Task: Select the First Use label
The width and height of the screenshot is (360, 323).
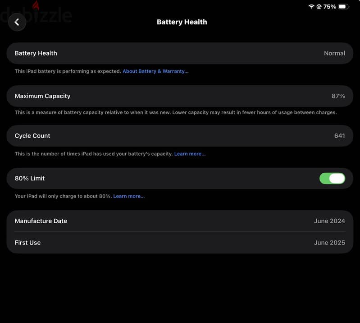Action: click(27, 243)
